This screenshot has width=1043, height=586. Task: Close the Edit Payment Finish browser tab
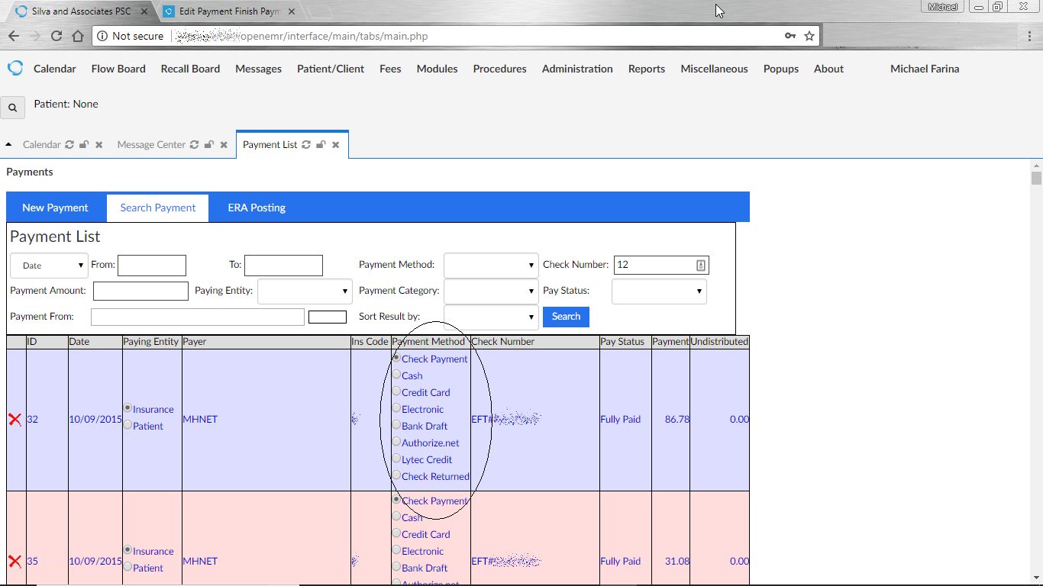(292, 11)
